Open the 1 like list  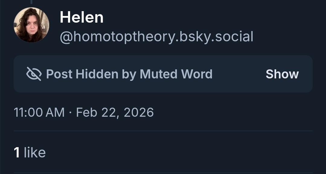tap(30, 152)
